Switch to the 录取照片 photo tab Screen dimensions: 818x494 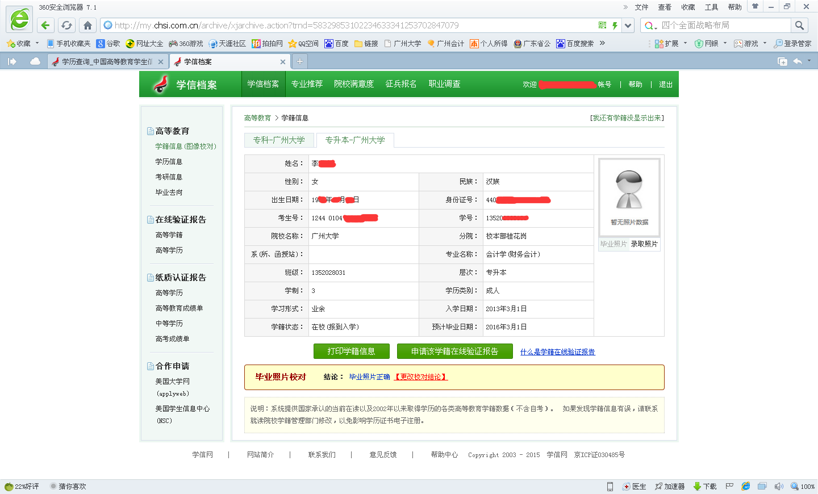click(x=644, y=244)
